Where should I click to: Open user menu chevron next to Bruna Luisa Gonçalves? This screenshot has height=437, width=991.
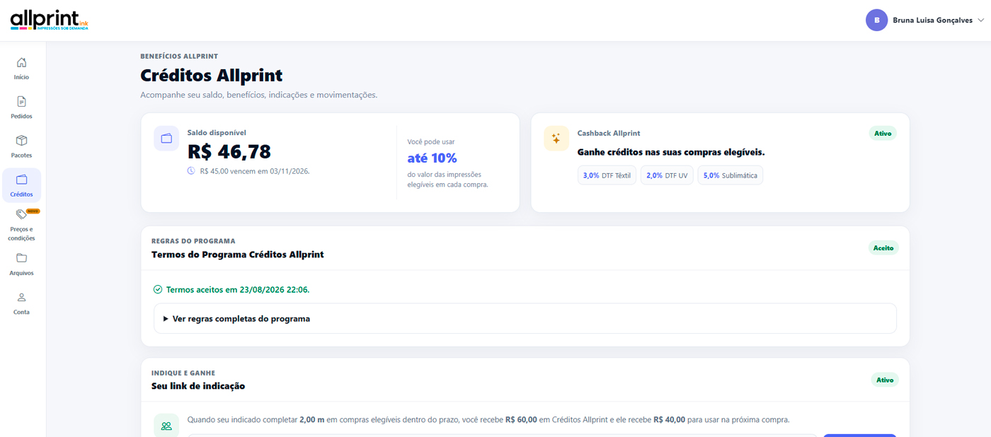pos(980,21)
